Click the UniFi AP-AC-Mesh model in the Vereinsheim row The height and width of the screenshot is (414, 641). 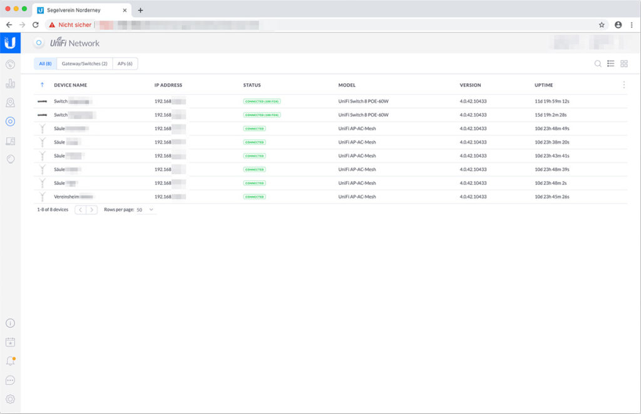[x=357, y=197]
